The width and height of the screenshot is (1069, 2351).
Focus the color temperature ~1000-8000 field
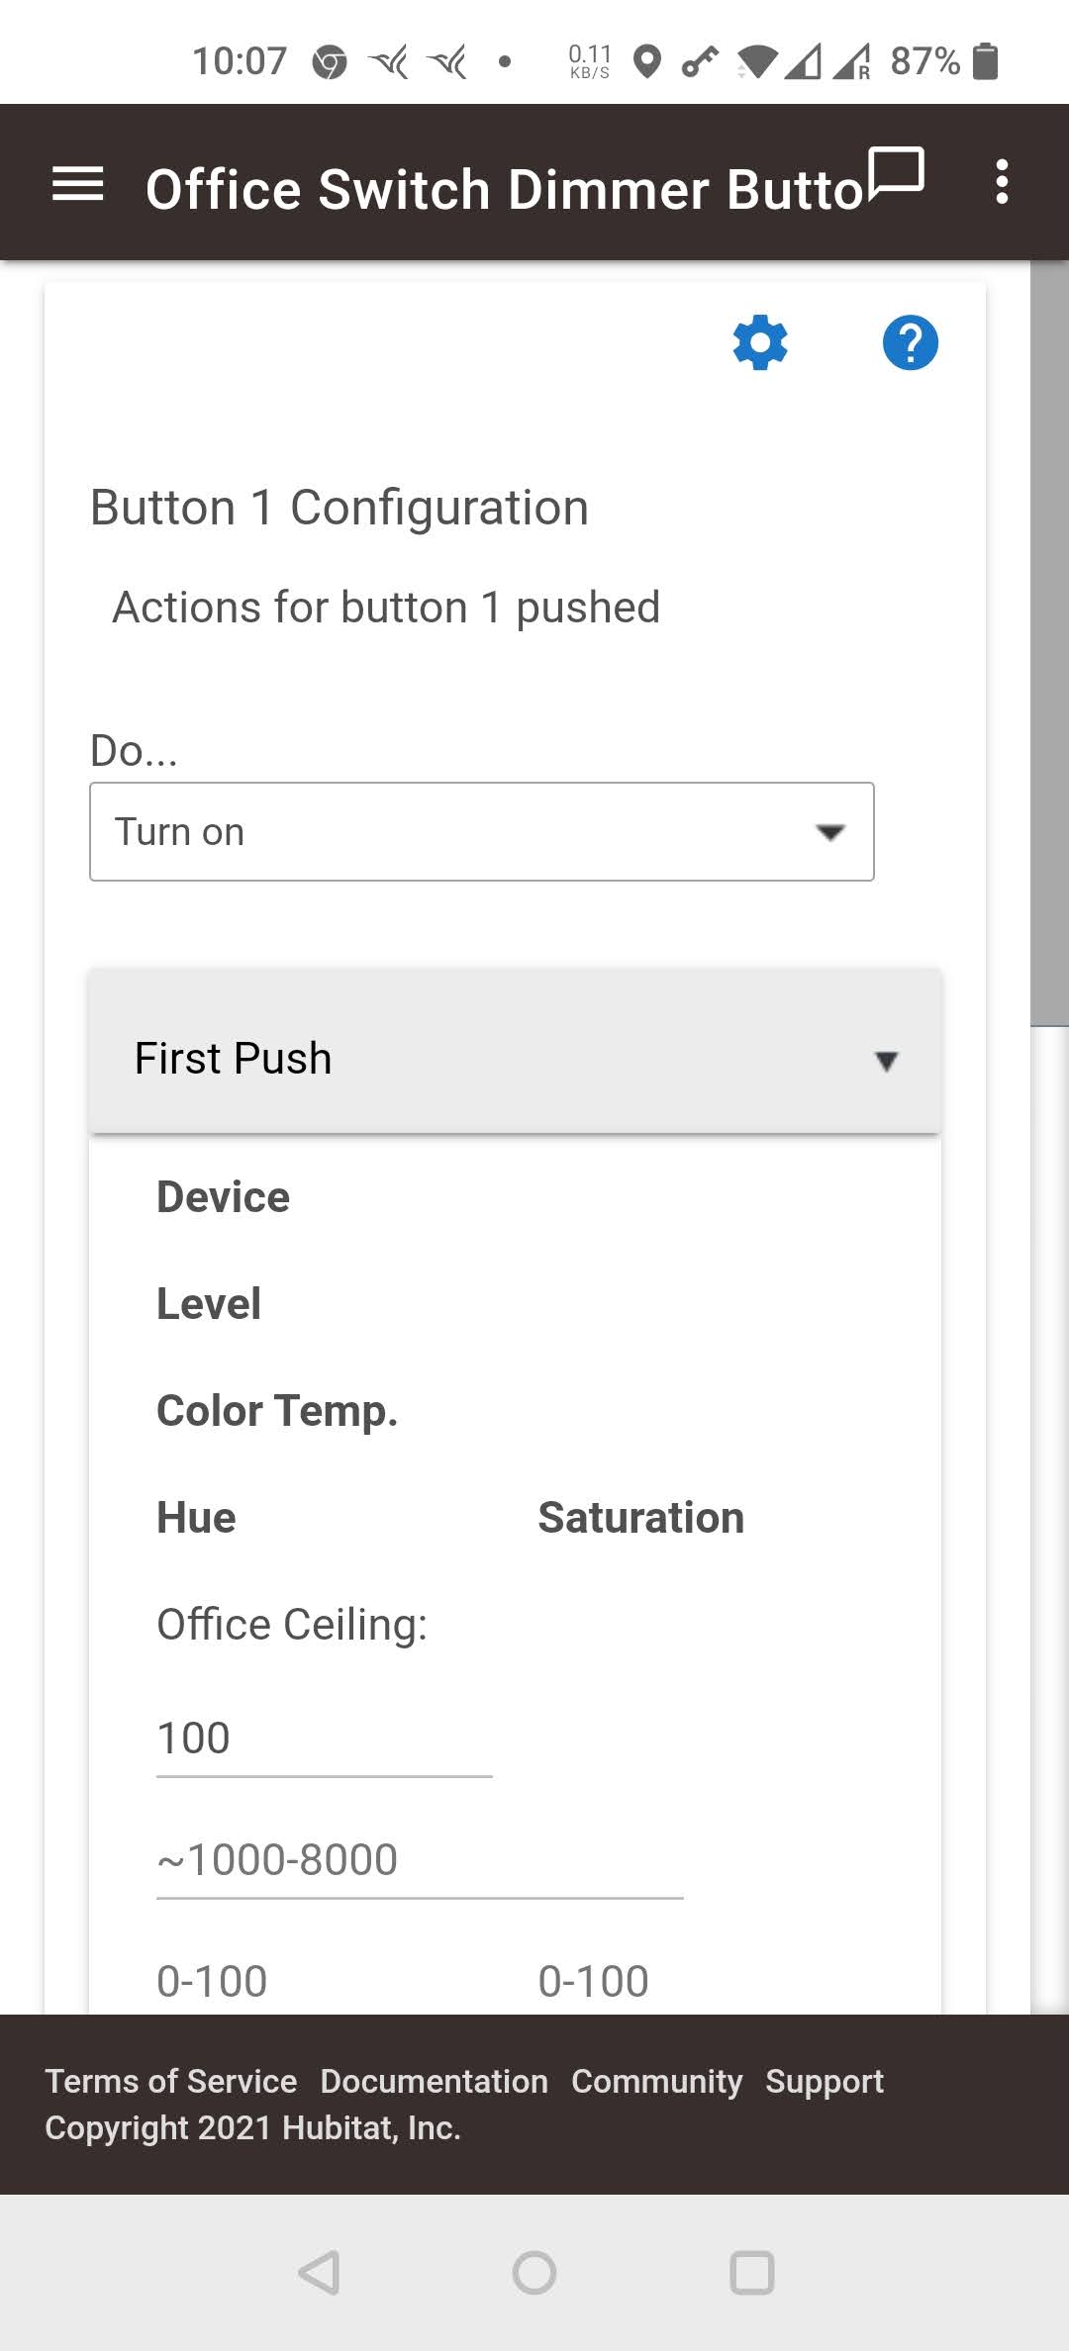(x=419, y=1860)
